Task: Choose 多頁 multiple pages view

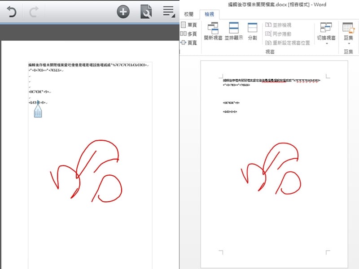Action: pos(189,34)
